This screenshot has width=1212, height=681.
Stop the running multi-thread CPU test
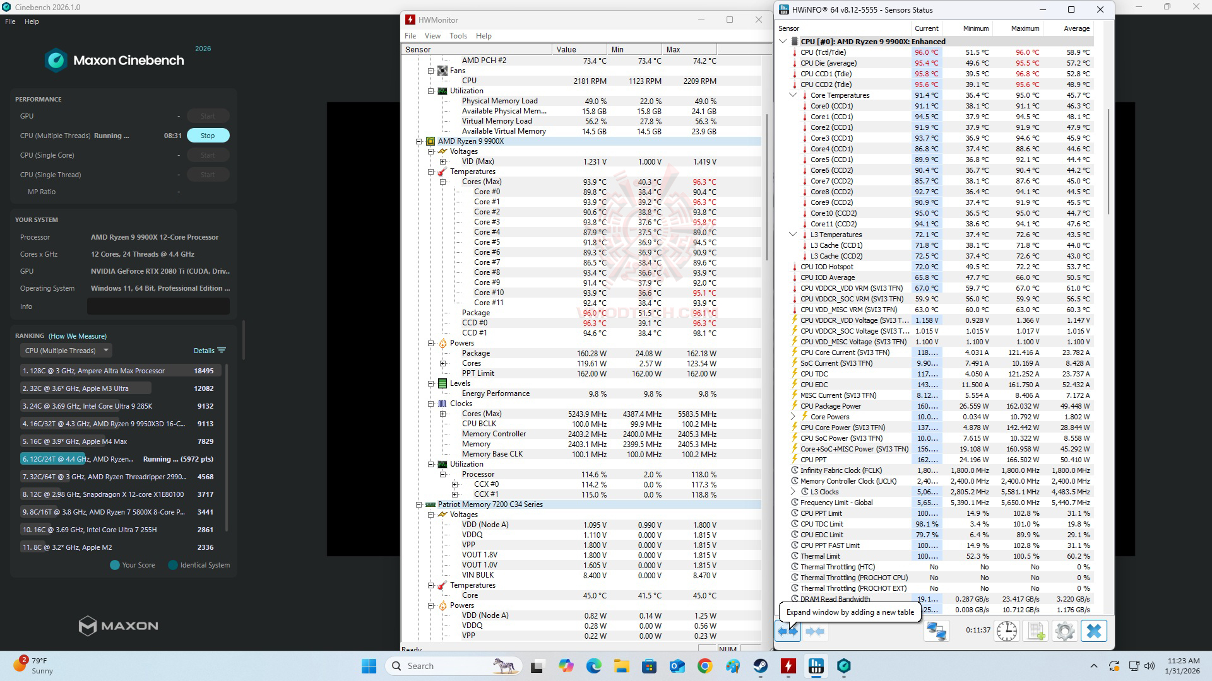(x=208, y=136)
